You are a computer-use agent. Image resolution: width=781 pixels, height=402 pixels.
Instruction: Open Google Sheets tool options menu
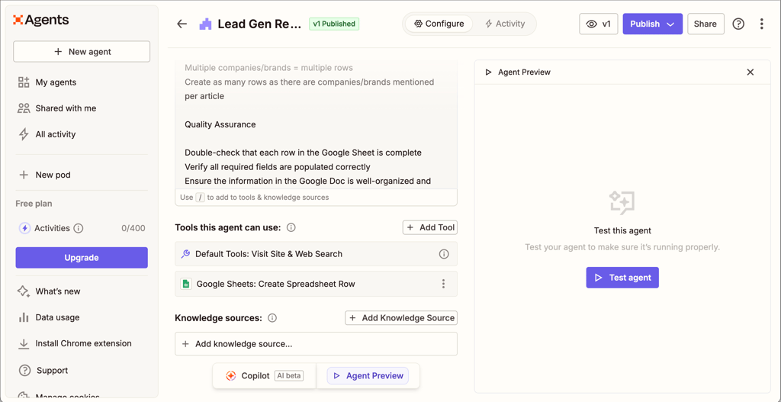tap(443, 284)
